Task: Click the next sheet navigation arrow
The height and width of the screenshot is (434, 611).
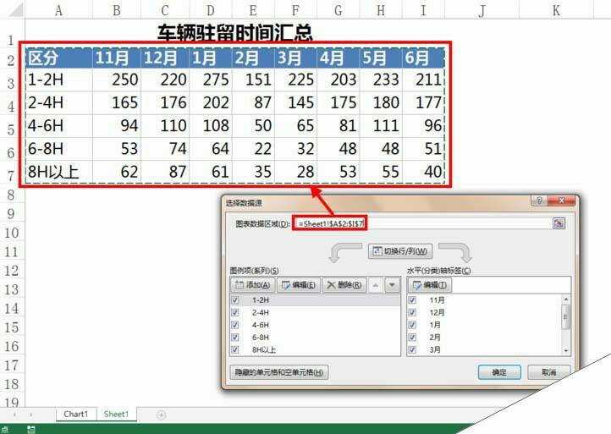Action: click(x=31, y=415)
